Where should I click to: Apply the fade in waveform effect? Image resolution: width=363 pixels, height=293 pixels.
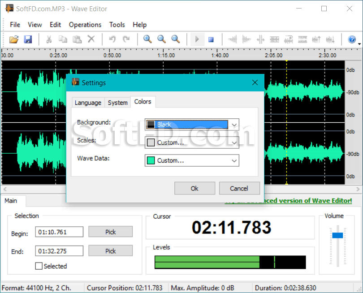(233, 39)
